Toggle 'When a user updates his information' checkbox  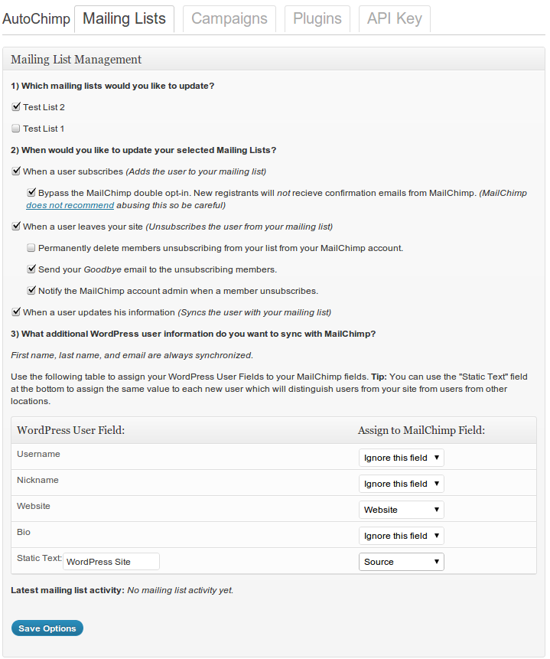tap(16, 312)
